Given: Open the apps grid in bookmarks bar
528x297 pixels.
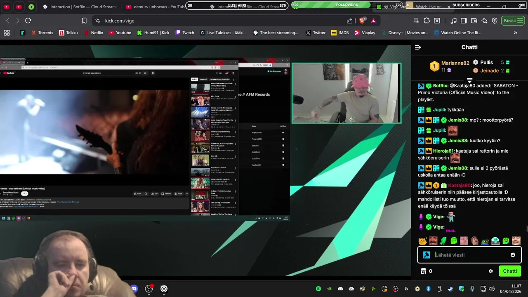Looking at the screenshot, I should (x=7, y=33).
